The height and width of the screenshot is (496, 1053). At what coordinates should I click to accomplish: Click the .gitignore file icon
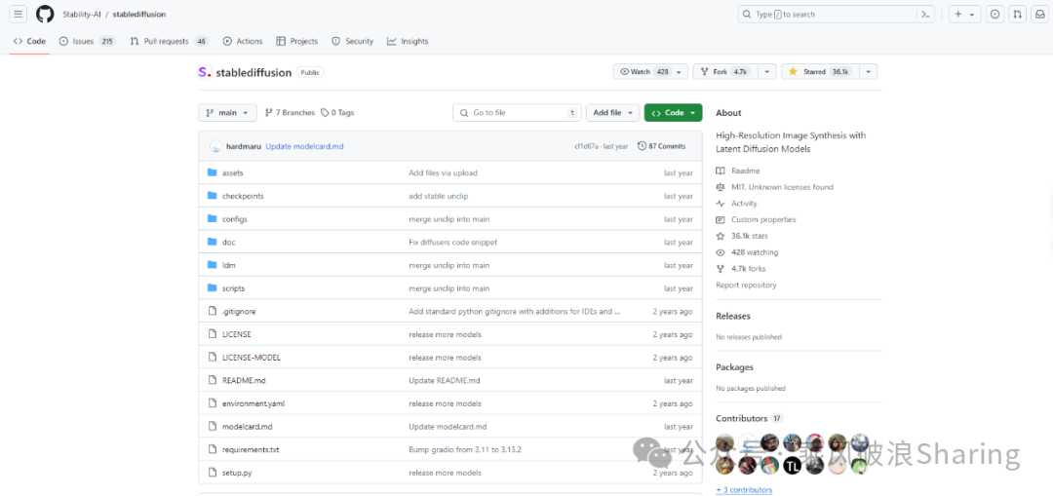tap(213, 312)
